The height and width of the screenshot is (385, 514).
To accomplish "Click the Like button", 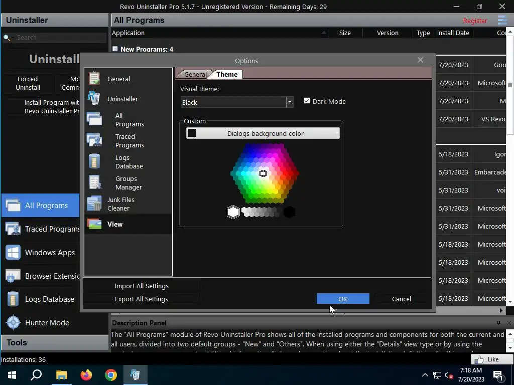I will coord(492,359).
